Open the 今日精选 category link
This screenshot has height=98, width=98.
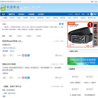click(5, 18)
